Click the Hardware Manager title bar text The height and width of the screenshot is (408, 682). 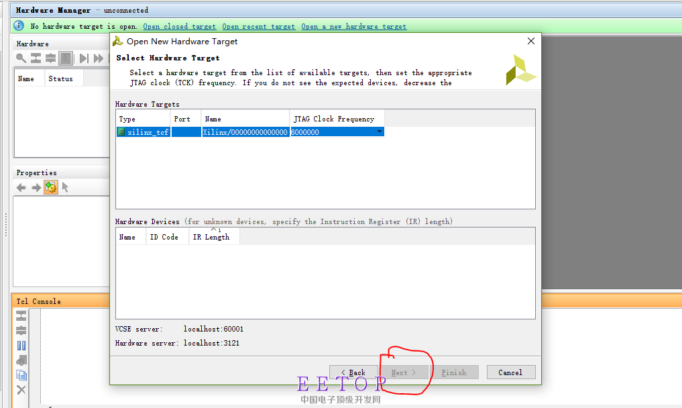(54, 10)
